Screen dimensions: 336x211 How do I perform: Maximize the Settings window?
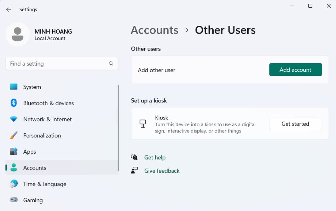pyautogui.click(x=310, y=6)
